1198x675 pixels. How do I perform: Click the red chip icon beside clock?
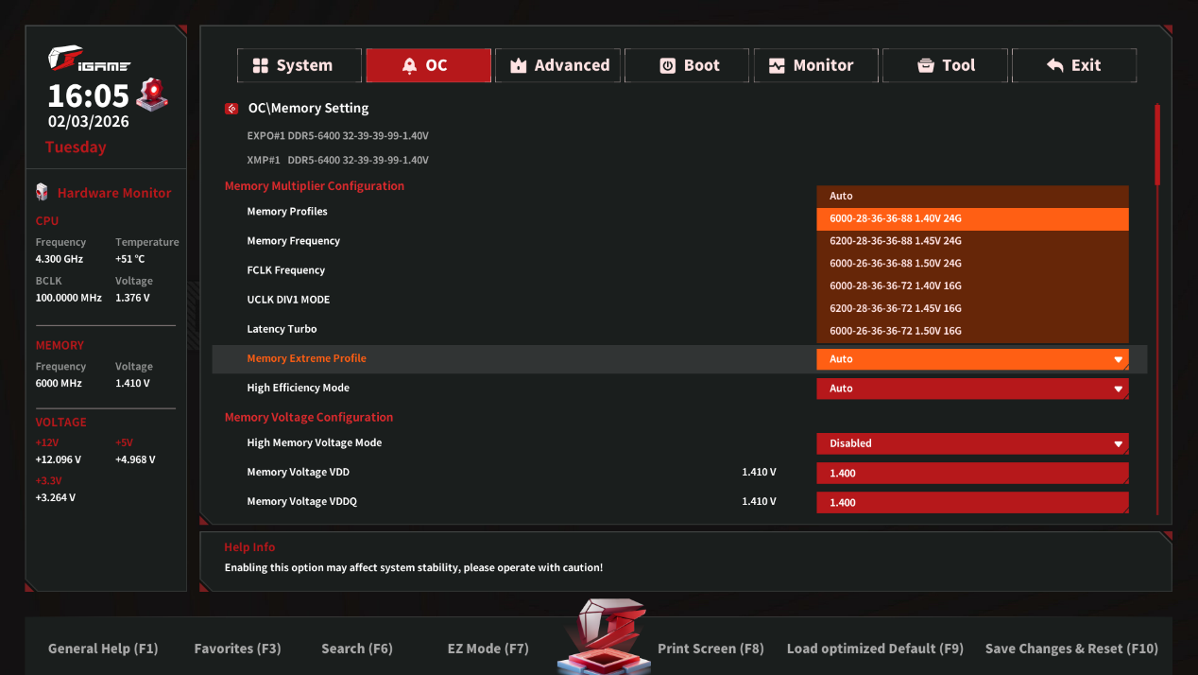click(151, 95)
